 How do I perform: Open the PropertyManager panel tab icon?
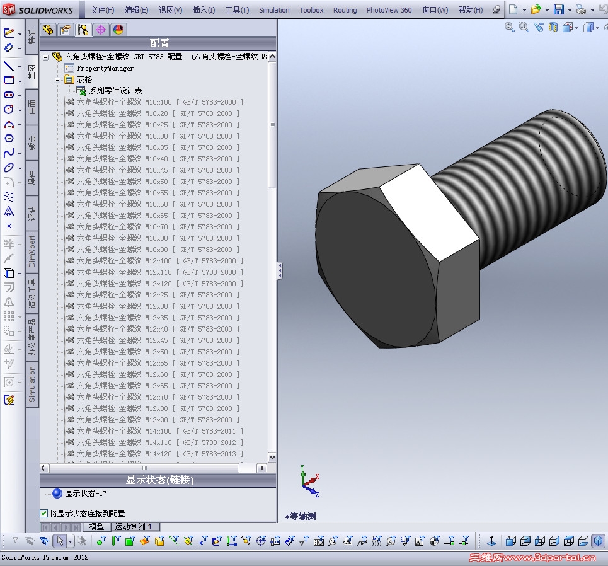coord(66,30)
